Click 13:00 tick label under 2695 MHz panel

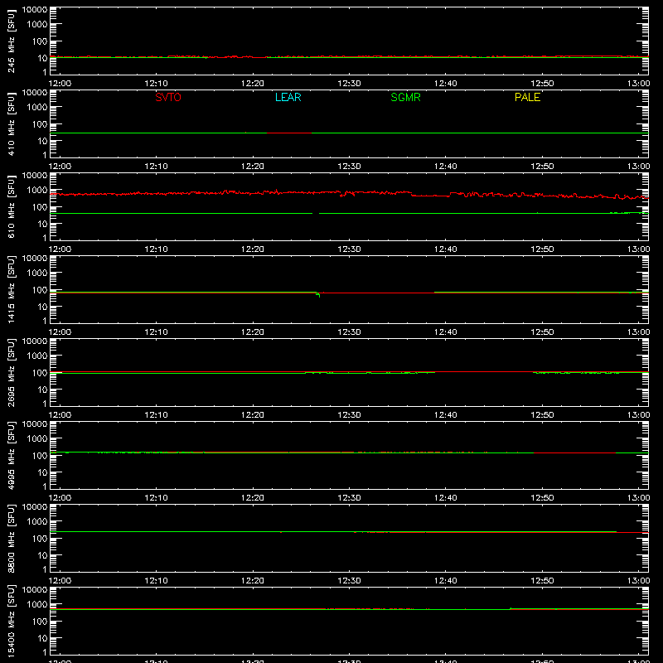(638, 415)
